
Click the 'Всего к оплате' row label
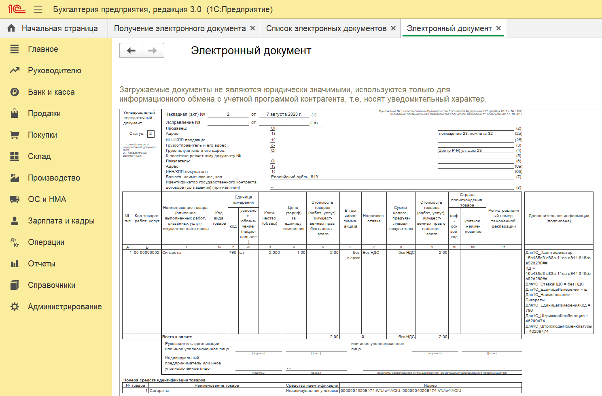tap(177, 337)
